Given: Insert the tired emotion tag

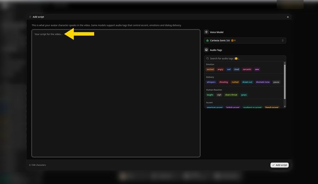Looking at the screenshot, I should 236,69.
